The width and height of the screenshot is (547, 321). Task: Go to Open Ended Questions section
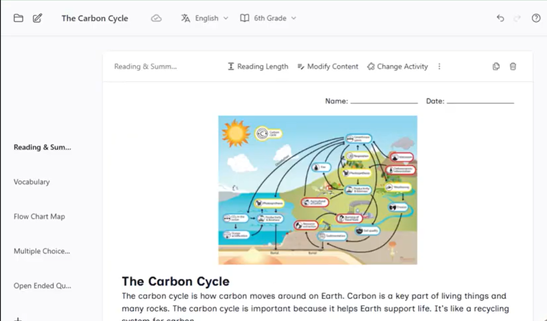tap(43, 286)
